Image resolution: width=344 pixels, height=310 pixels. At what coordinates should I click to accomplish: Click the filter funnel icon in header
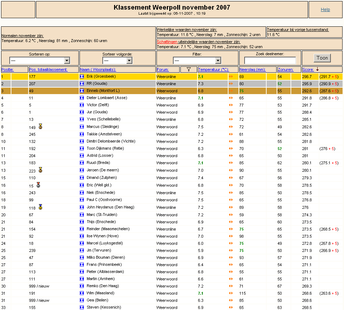pos(189,69)
